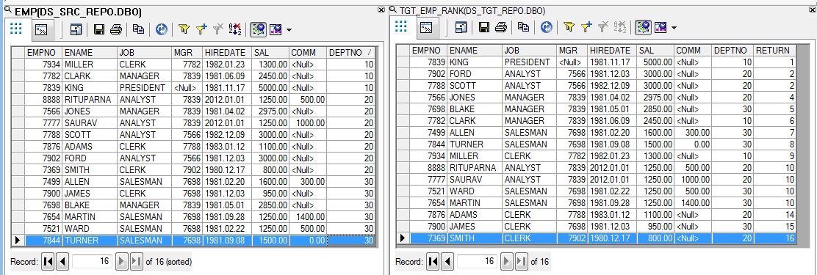
Task: Select SMITH name cell in TGT_EMP_RANK table
Action: click(475, 238)
